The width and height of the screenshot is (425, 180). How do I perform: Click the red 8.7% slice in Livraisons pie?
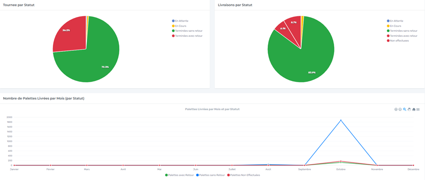click(293, 24)
